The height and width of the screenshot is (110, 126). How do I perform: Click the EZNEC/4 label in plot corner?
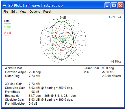[x=115, y=17]
